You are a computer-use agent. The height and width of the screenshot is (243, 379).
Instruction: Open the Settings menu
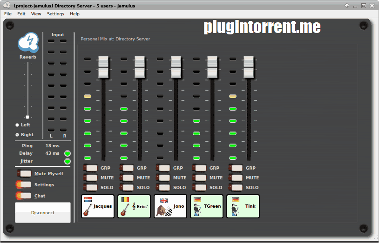55,14
